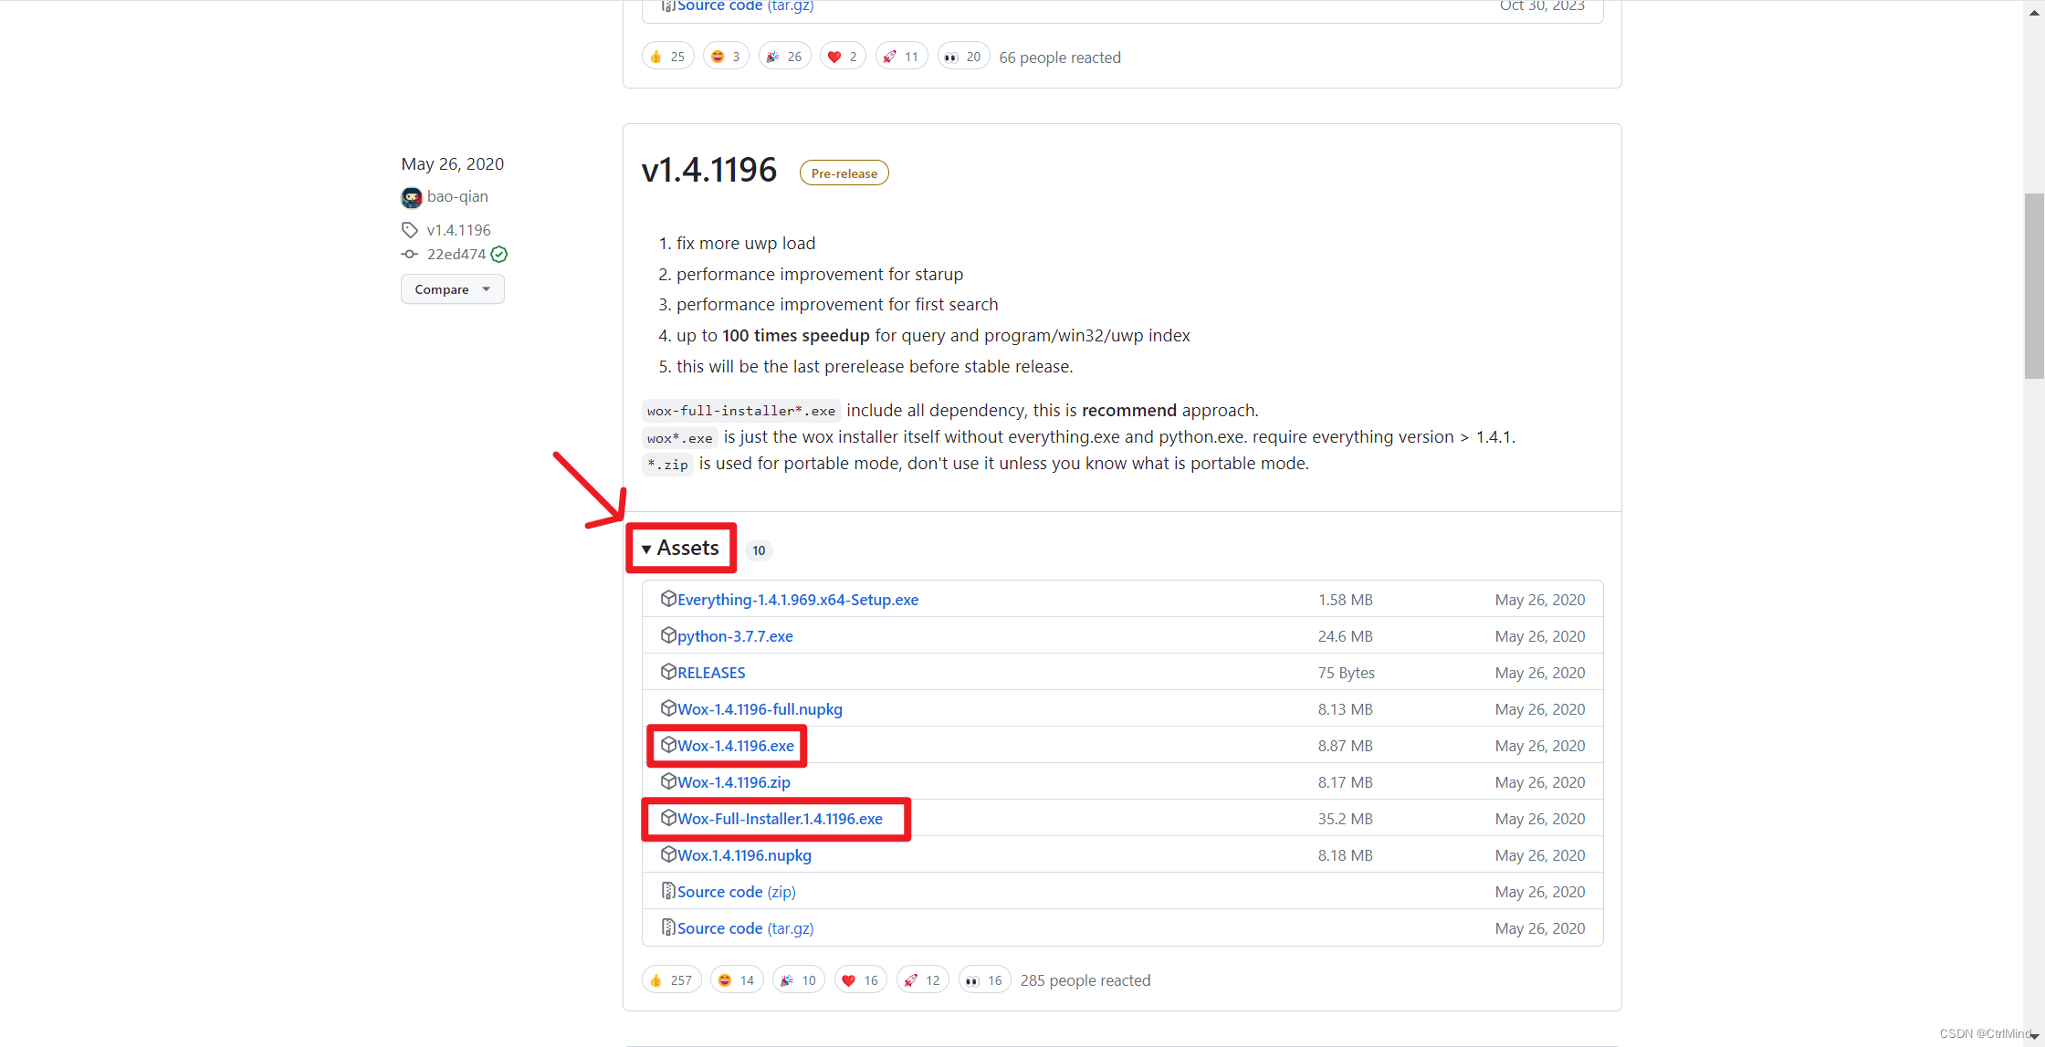Screen dimensions: 2045x1047
Task: Download Wox-1.4.1196.zip portable package
Action: 733,782
